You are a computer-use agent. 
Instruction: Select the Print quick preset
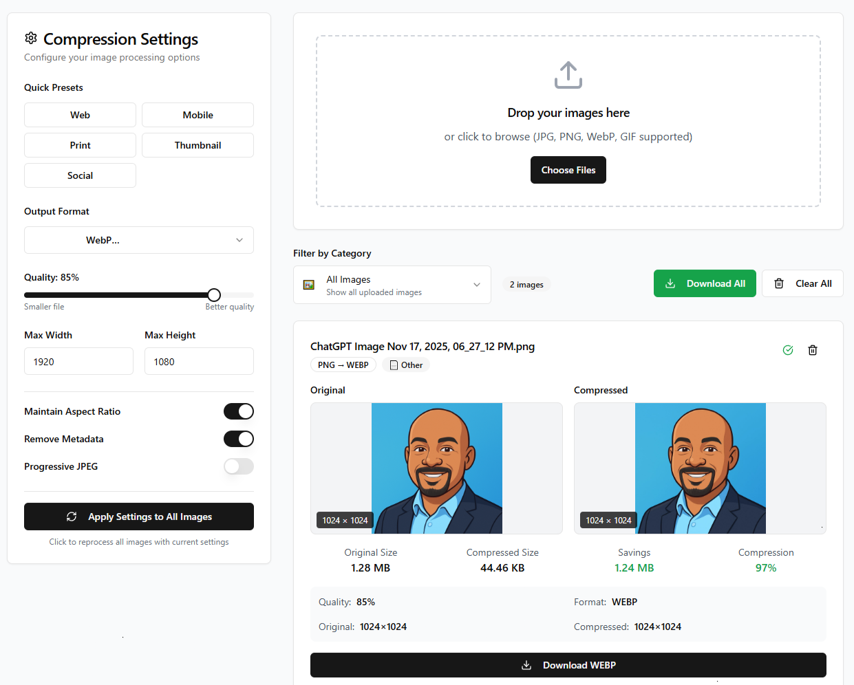pos(80,145)
